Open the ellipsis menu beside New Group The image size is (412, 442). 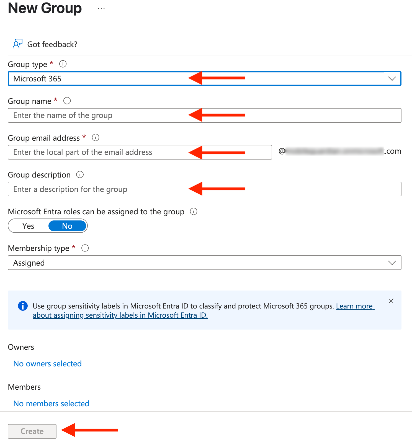tap(101, 8)
